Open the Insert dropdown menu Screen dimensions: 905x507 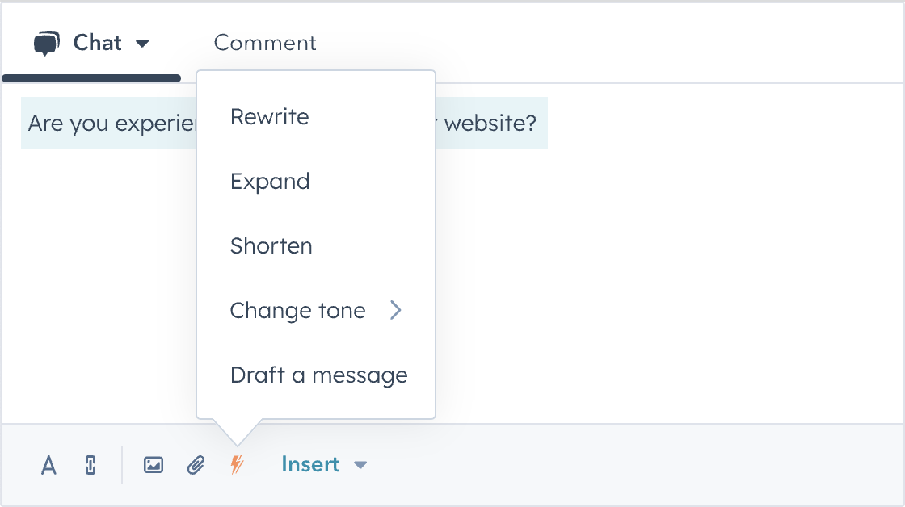coord(361,465)
